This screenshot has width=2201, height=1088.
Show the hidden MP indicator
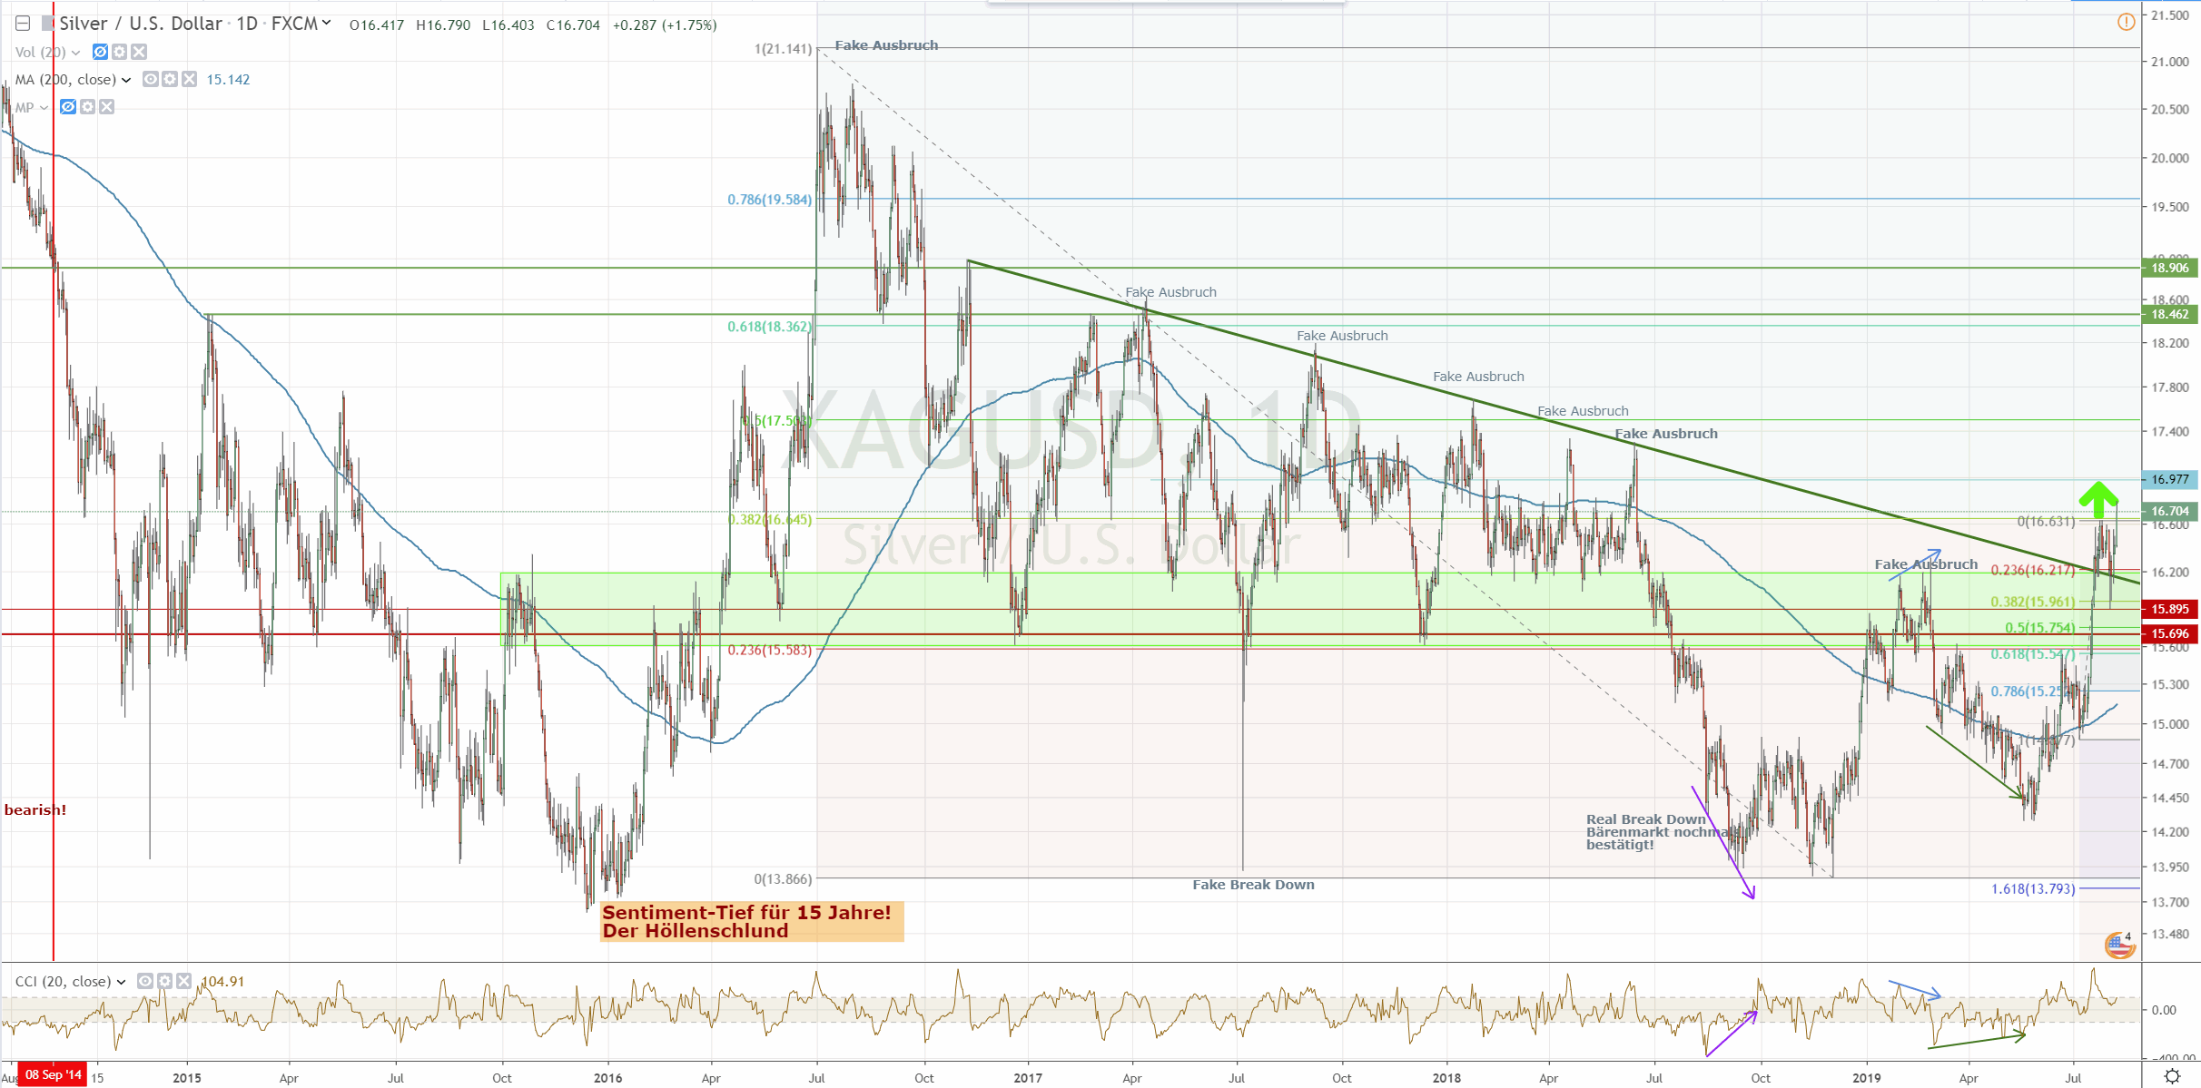[68, 107]
